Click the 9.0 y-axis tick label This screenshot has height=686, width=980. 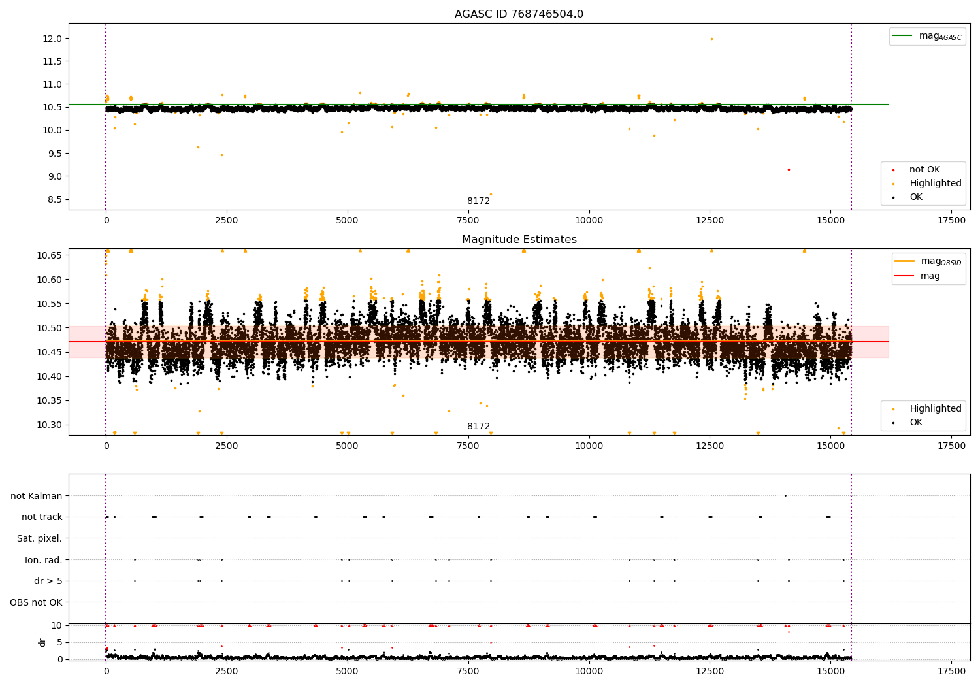click(x=56, y=176)
